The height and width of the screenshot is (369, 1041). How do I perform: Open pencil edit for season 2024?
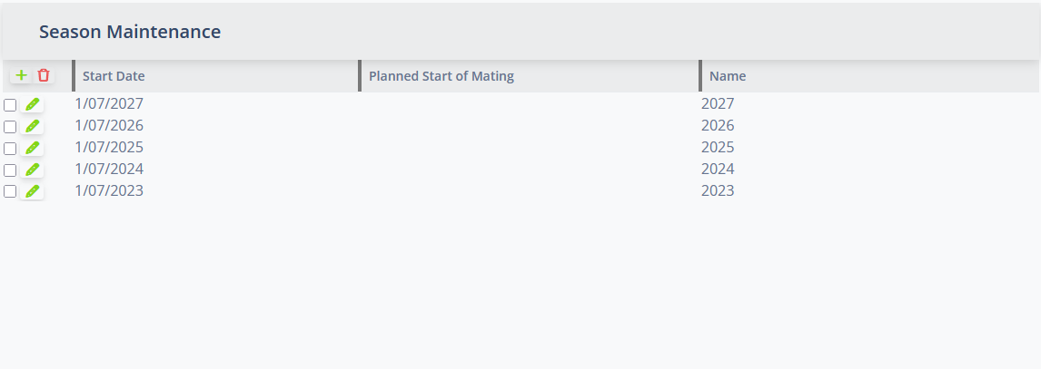coord(33,170)
